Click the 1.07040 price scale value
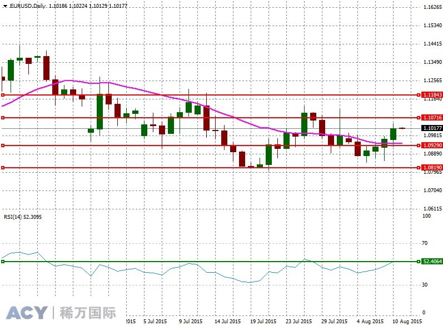Screen dimensions: 443x326 432,190
